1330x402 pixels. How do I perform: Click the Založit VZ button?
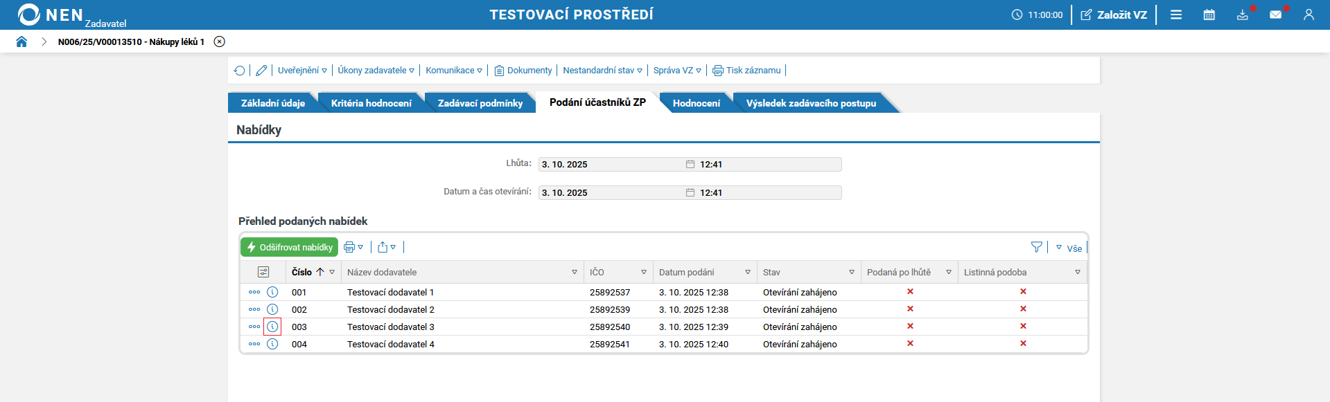pyautogui.click(x=1114, y=15)
